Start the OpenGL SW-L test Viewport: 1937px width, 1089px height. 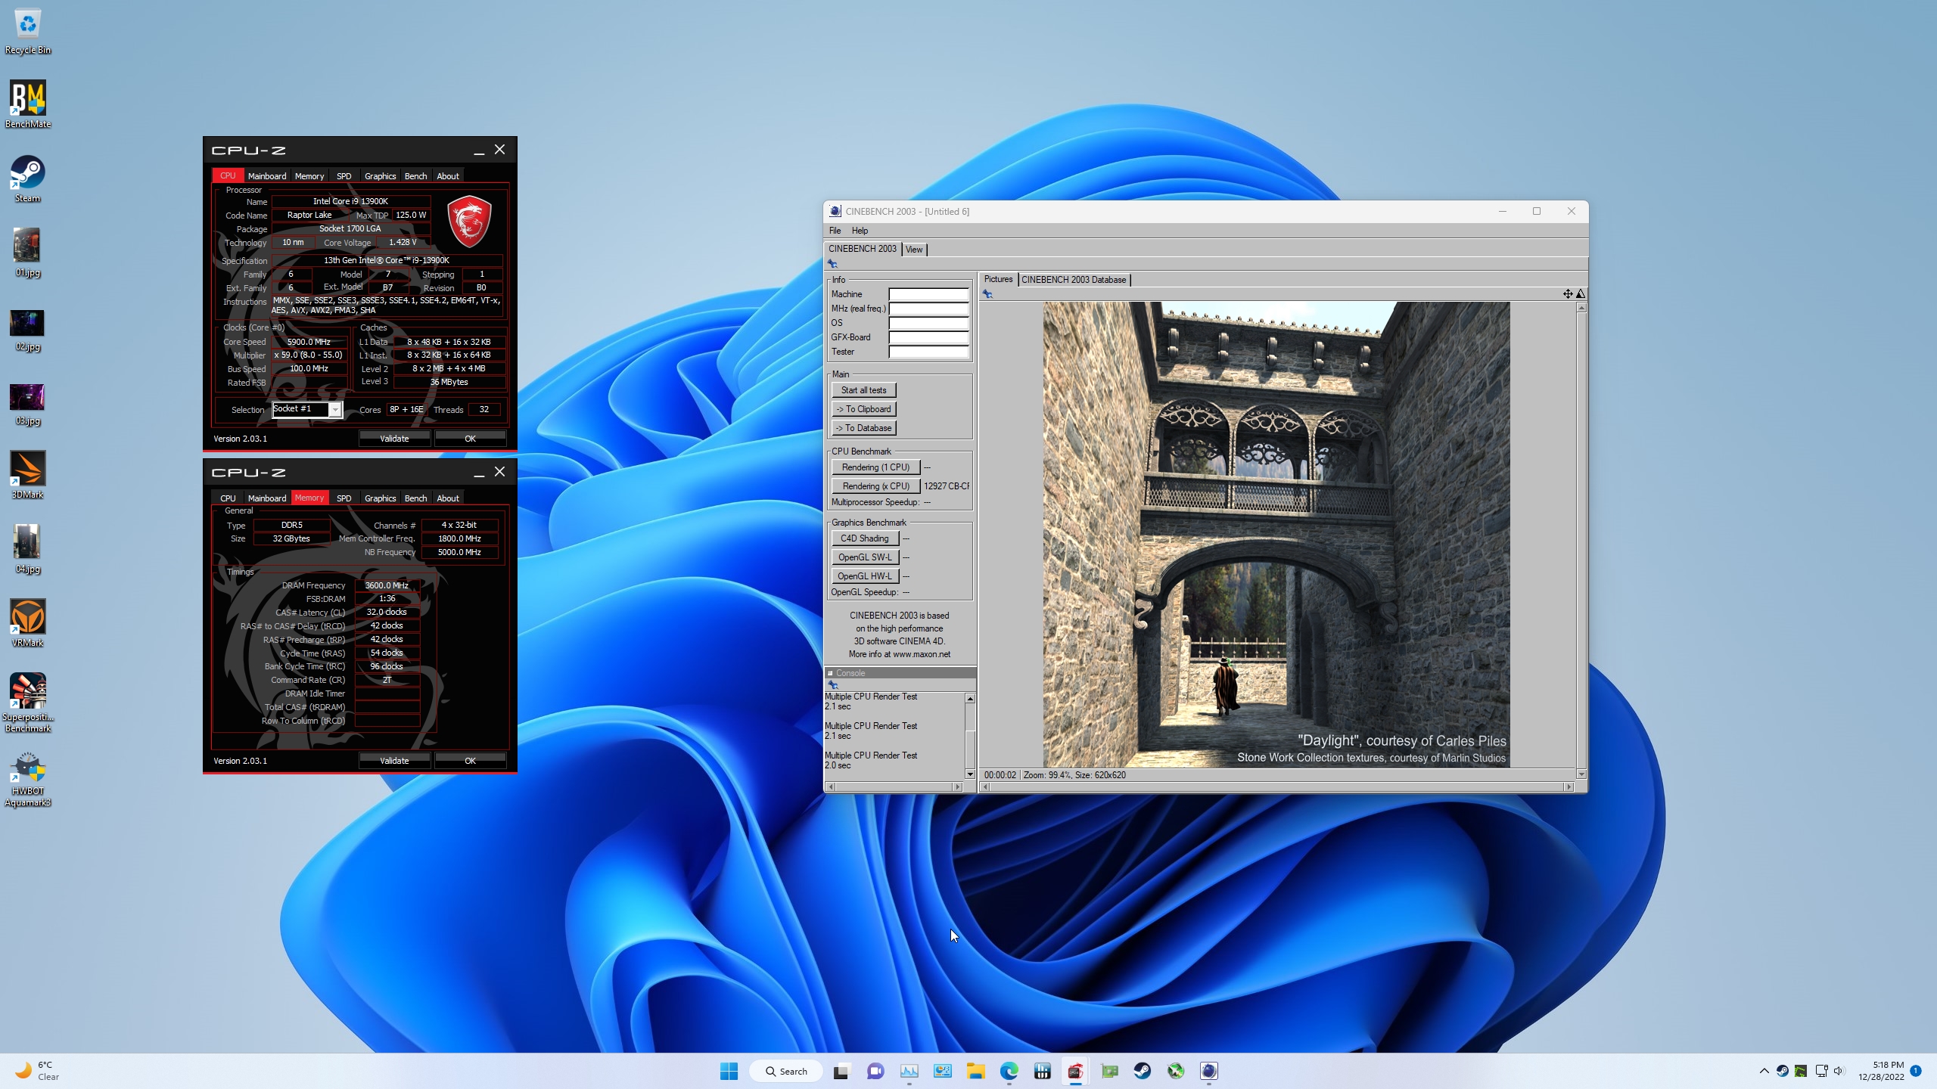tap(865, 557)
